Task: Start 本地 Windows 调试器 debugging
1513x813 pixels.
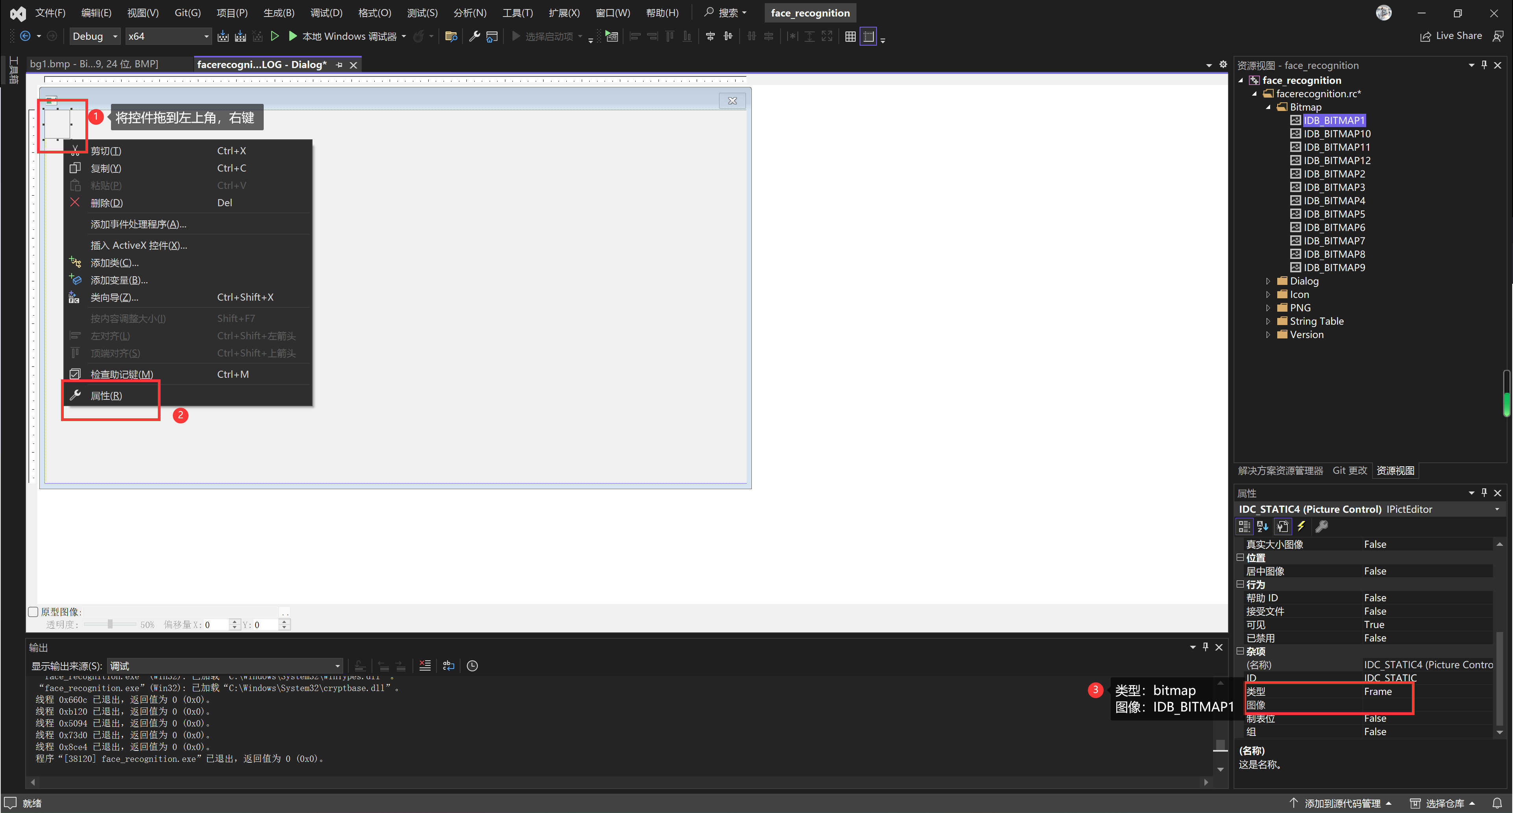Action: [346, 36]
